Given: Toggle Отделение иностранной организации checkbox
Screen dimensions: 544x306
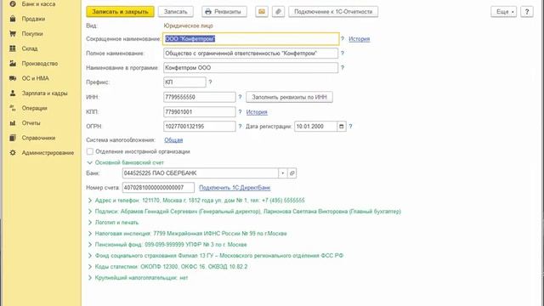Looking at the screenshot, I should (90, 151).
